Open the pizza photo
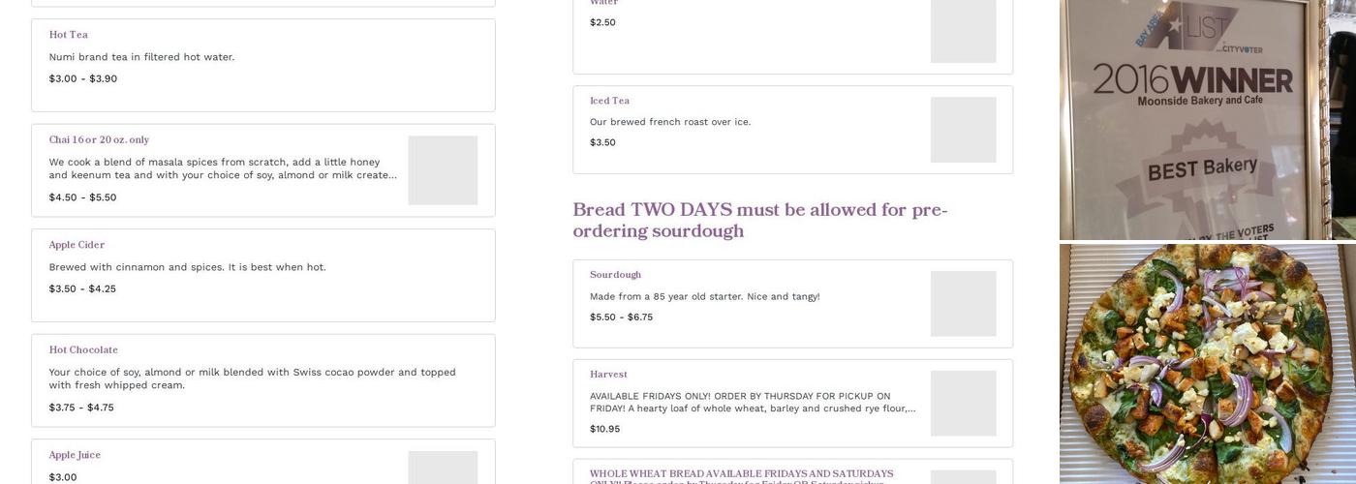Screen dimensions: 1356x484 1207,364
